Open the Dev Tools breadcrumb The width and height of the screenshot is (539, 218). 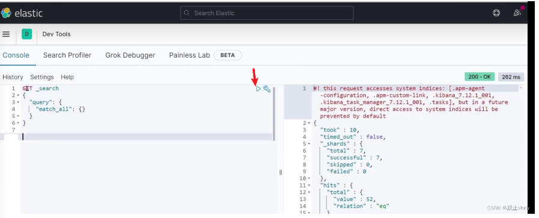point(57,34)
